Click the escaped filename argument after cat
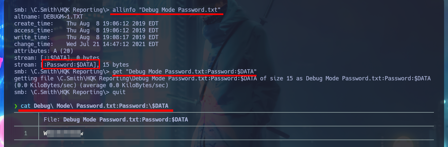The width and height of the screenshot is (448, 147). [x=101, y=106]
